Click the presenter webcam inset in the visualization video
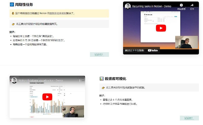Viewport: 203px width, 125px height. coord(73,111)
